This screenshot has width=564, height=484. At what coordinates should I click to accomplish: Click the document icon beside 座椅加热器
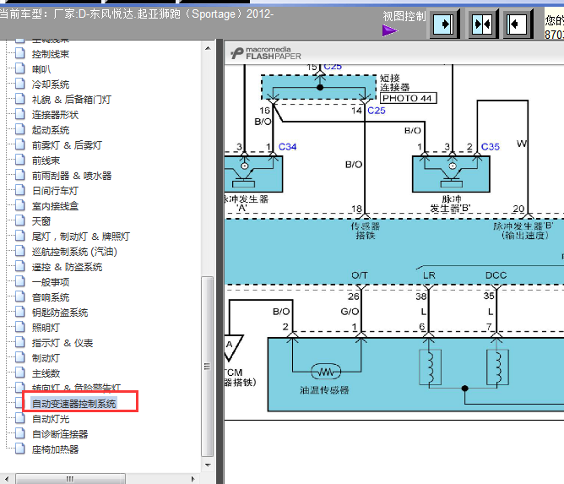(20, 449)
